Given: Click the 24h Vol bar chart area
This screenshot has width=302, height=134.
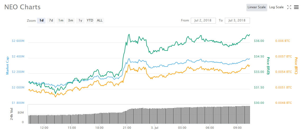Looking at the screenshot, I should 139,115.
